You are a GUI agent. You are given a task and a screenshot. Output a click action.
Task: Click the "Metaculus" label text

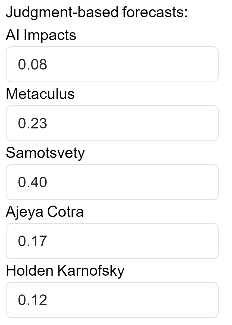[40, 94]
